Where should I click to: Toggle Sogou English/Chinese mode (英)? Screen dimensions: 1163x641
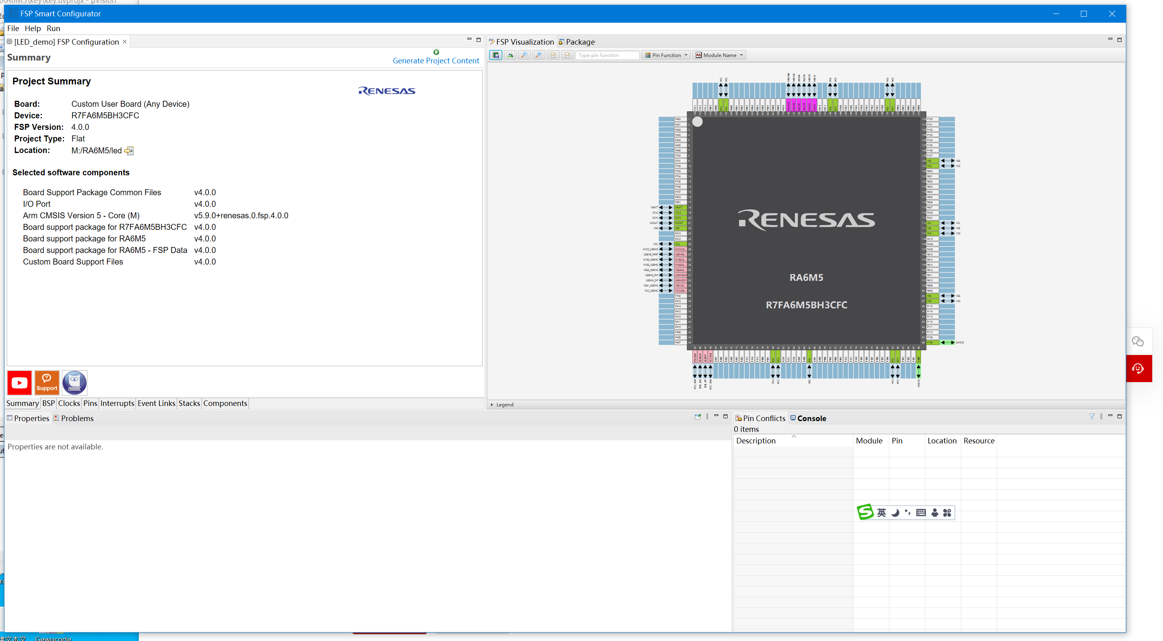pyautogui.click(x=881, y=512)
